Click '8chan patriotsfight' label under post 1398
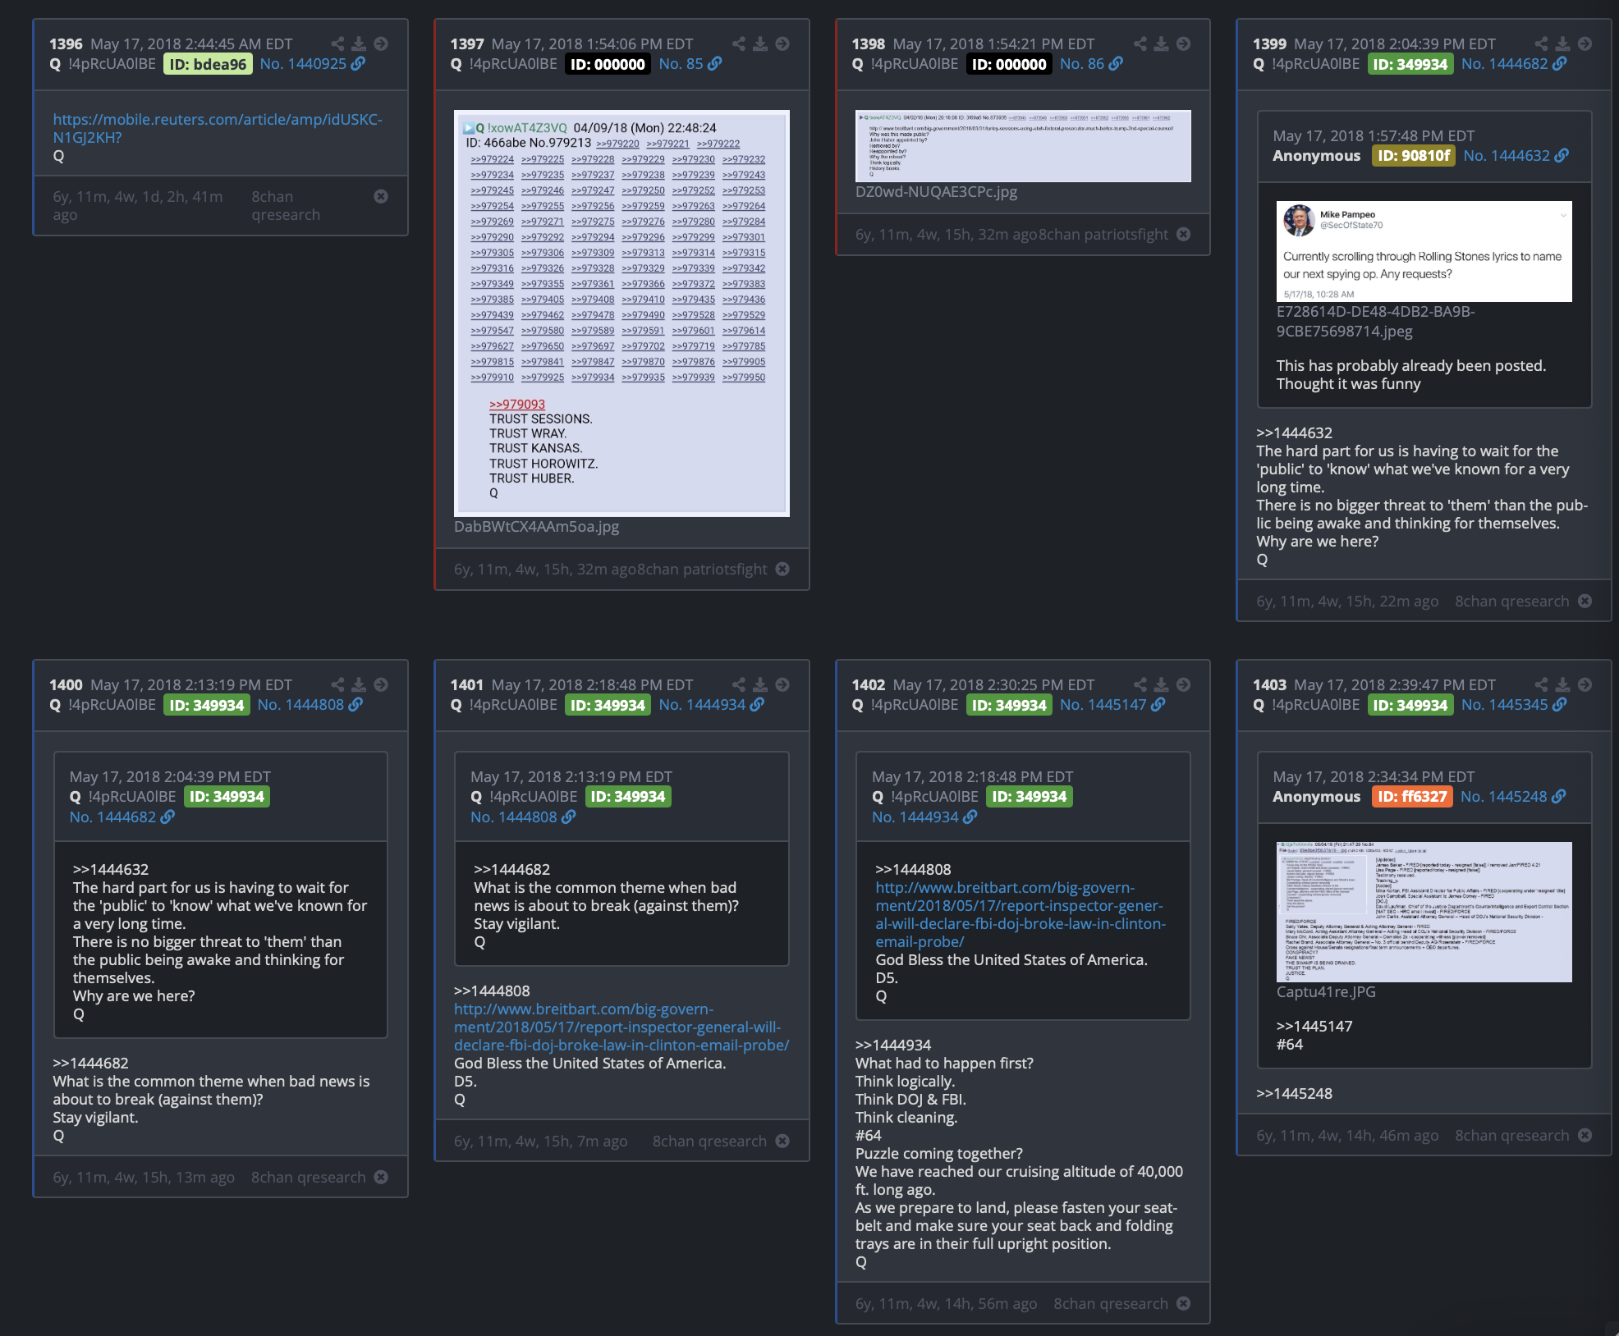The height and width of the screenshot is (1336, 1619). tap(1103, 235)
